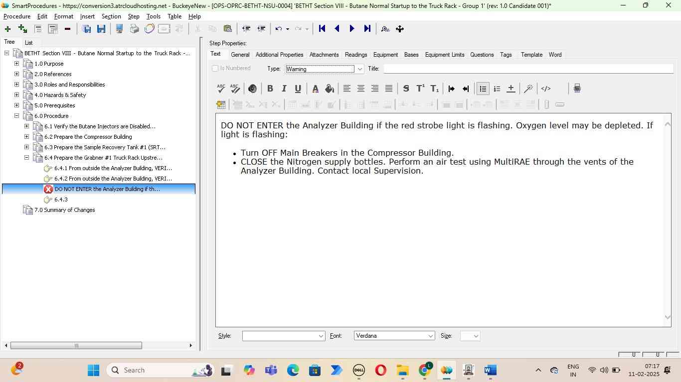Toggle italic formatting

pos(284,89)
